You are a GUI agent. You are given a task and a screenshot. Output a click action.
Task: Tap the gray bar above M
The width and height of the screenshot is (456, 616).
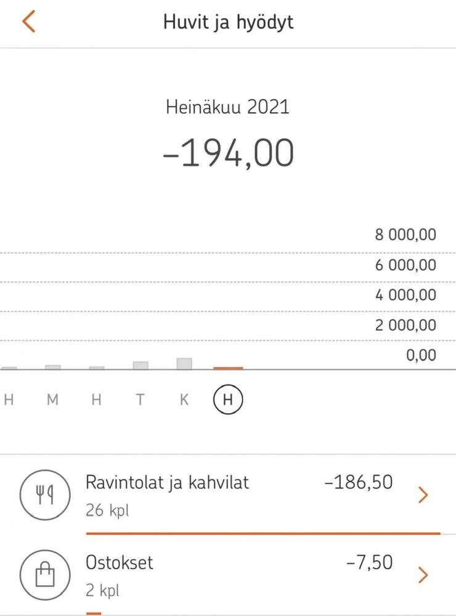click(x=53, y=367)
